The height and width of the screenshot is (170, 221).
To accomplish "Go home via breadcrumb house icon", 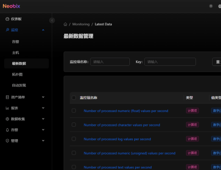I will (x=65, y=24).
